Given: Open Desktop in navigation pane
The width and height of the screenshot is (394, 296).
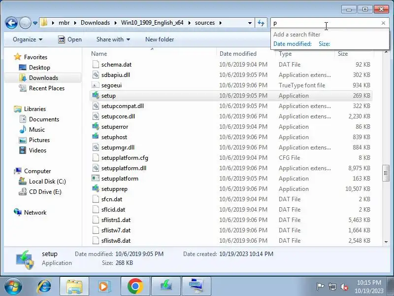Looking at the screenshot, I should click(39, 68).
